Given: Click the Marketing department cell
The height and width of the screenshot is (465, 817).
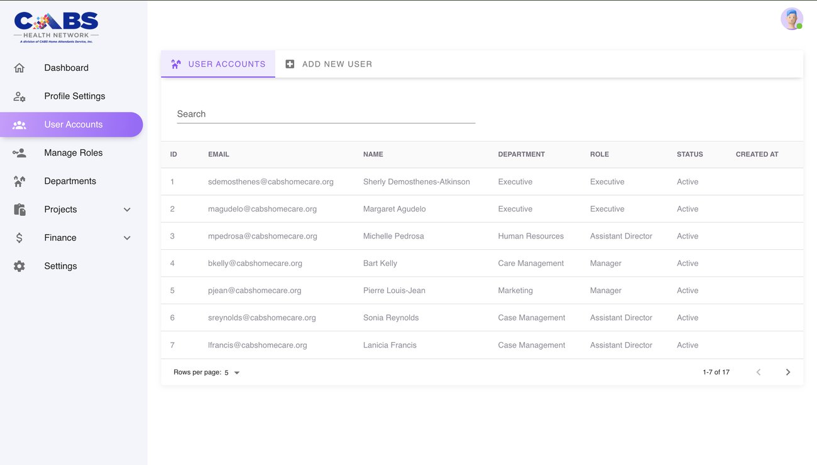Looking at the screenshot, I should (x=515, y=291).
